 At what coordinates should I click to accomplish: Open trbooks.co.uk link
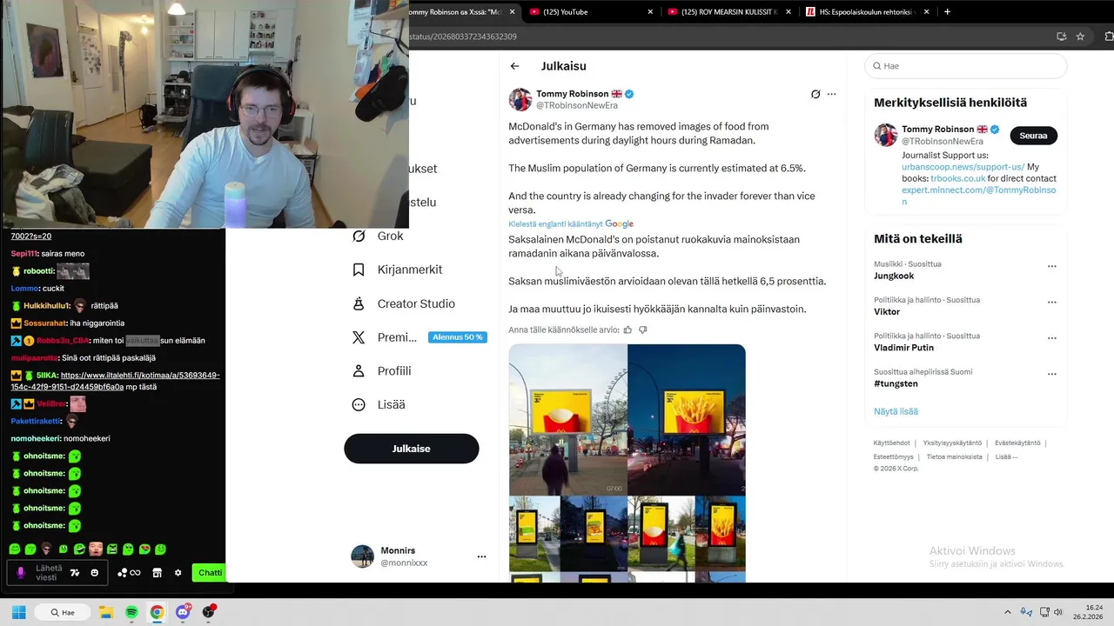[x=957, y=178]
